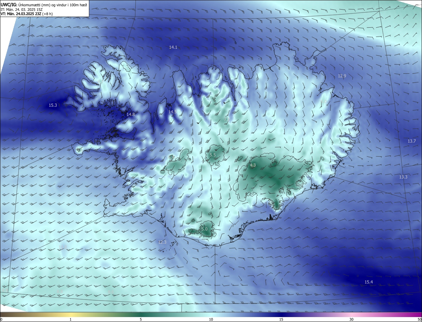Click the 5 tick on color scale

(141, 320)
